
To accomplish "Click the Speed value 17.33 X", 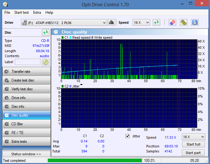I will tap(170, 137).
